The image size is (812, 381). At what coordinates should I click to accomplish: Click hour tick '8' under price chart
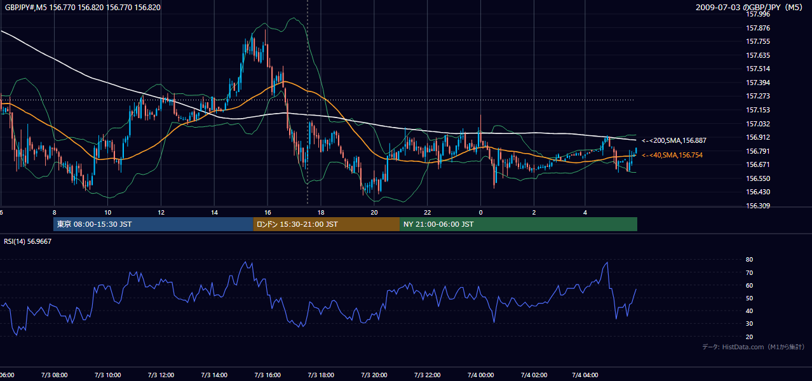click(55, 212)
